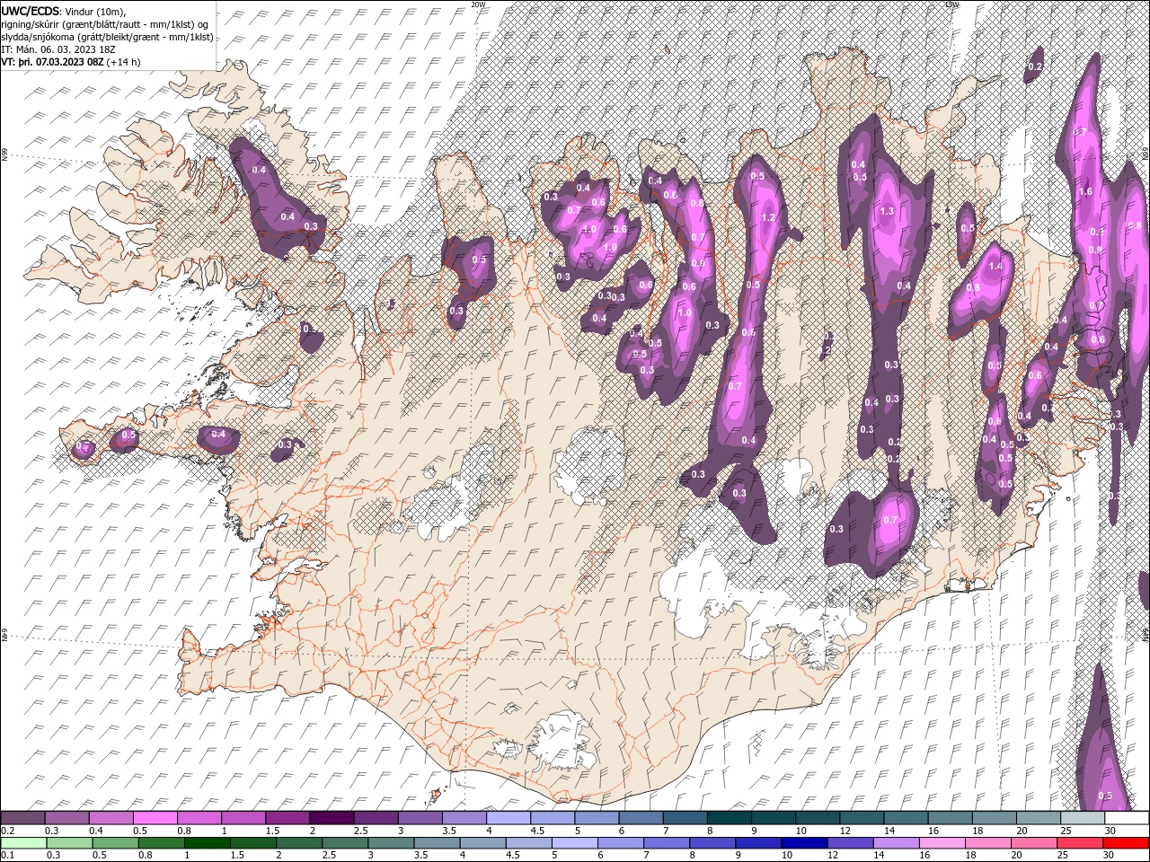Click the '(+14 h)' forecast offset text
The width and height of the screenshot is (1150, 862).
click(123, 62)
